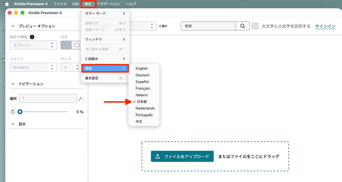Open the Edit menu
This screenshot has height=182, width=342.
[x=76, y=4]
